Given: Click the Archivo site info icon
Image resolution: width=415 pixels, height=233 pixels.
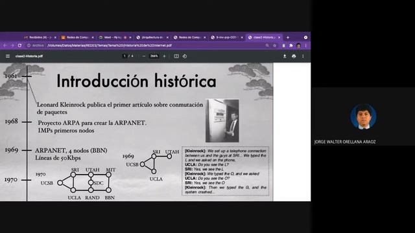Looking at the screenshot, I should pos(29,45).
